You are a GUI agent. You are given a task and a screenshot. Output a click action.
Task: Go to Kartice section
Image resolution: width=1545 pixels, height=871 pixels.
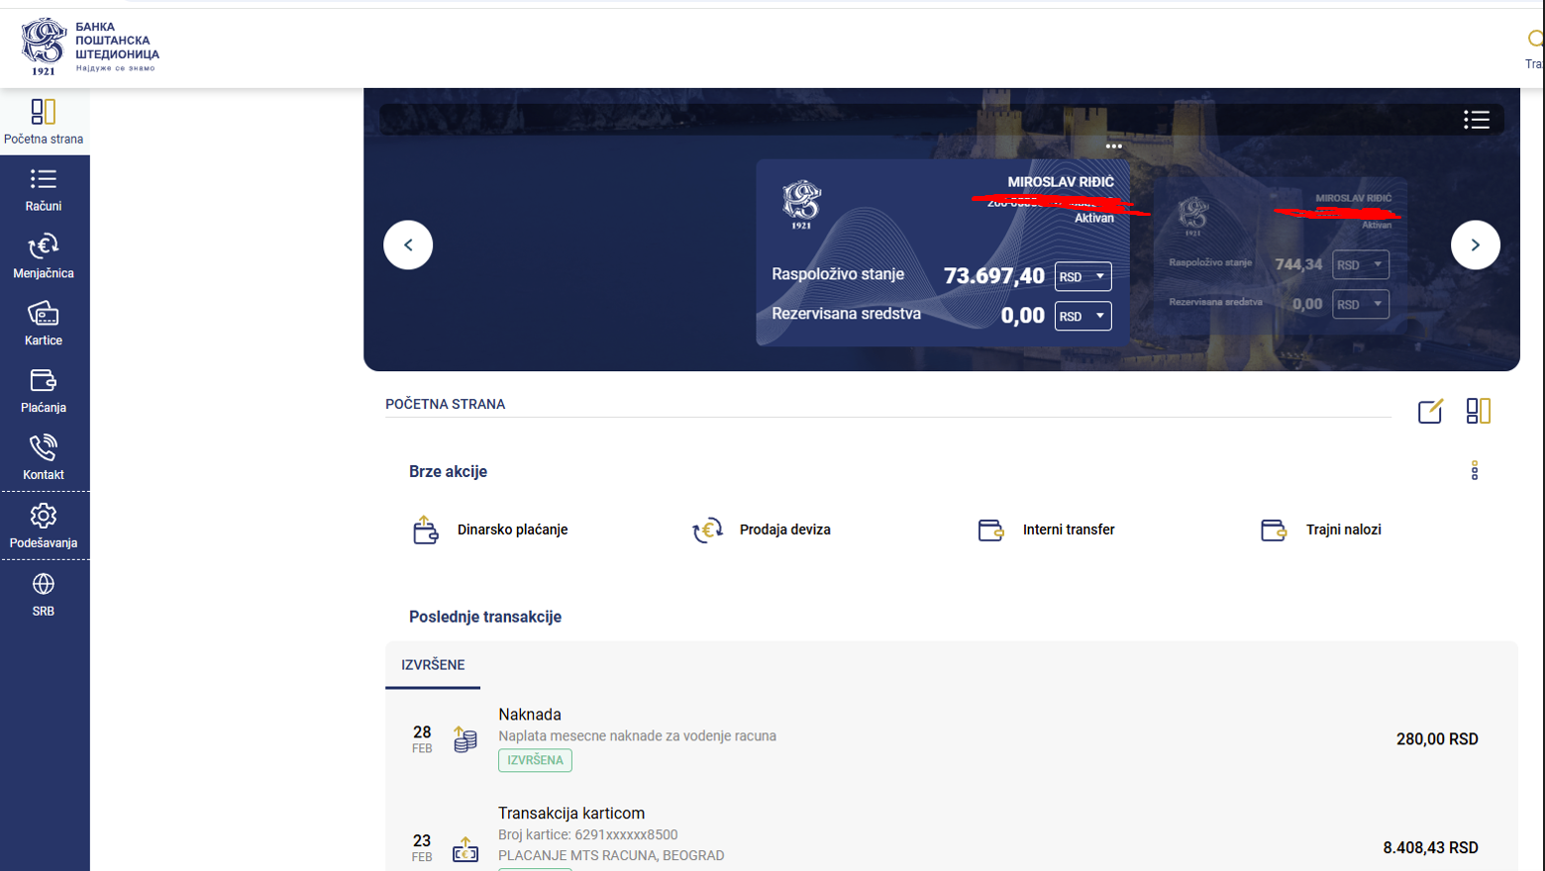point(44,324)
